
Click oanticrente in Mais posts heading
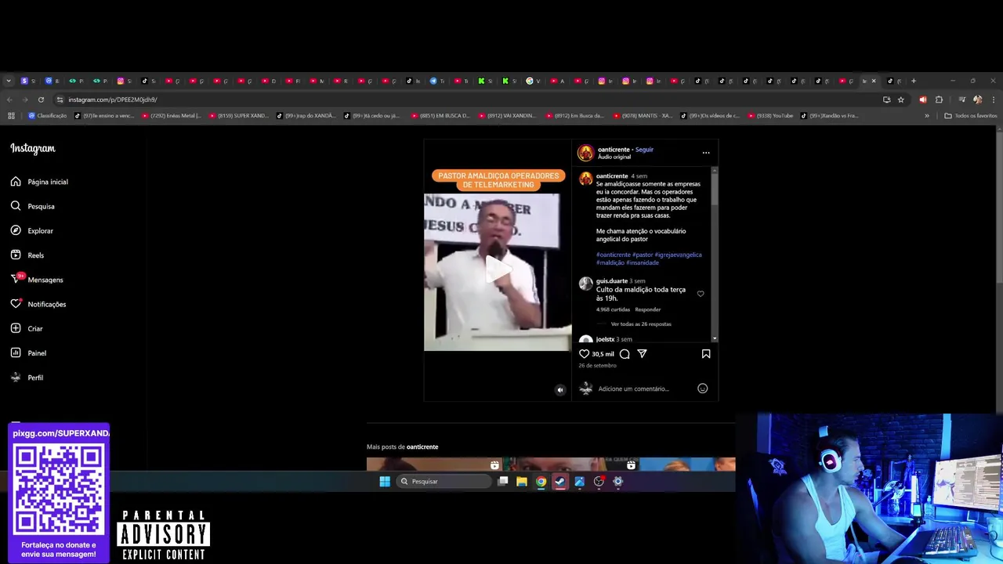(422, 447)
